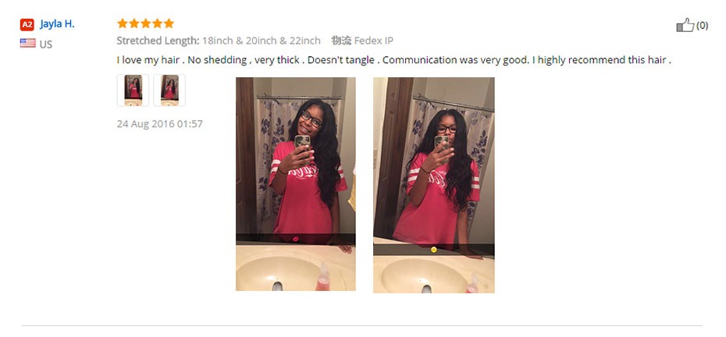Select the second small review thumbnail

click(x=169, y=90)
